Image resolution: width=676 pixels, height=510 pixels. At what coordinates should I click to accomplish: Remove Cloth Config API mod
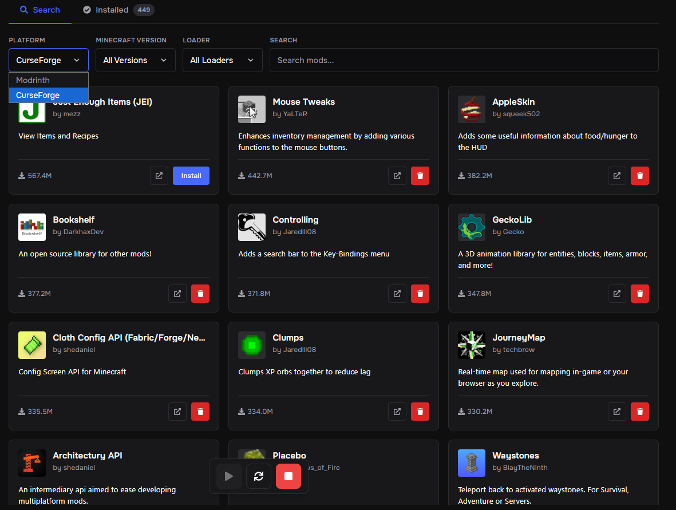200,412
